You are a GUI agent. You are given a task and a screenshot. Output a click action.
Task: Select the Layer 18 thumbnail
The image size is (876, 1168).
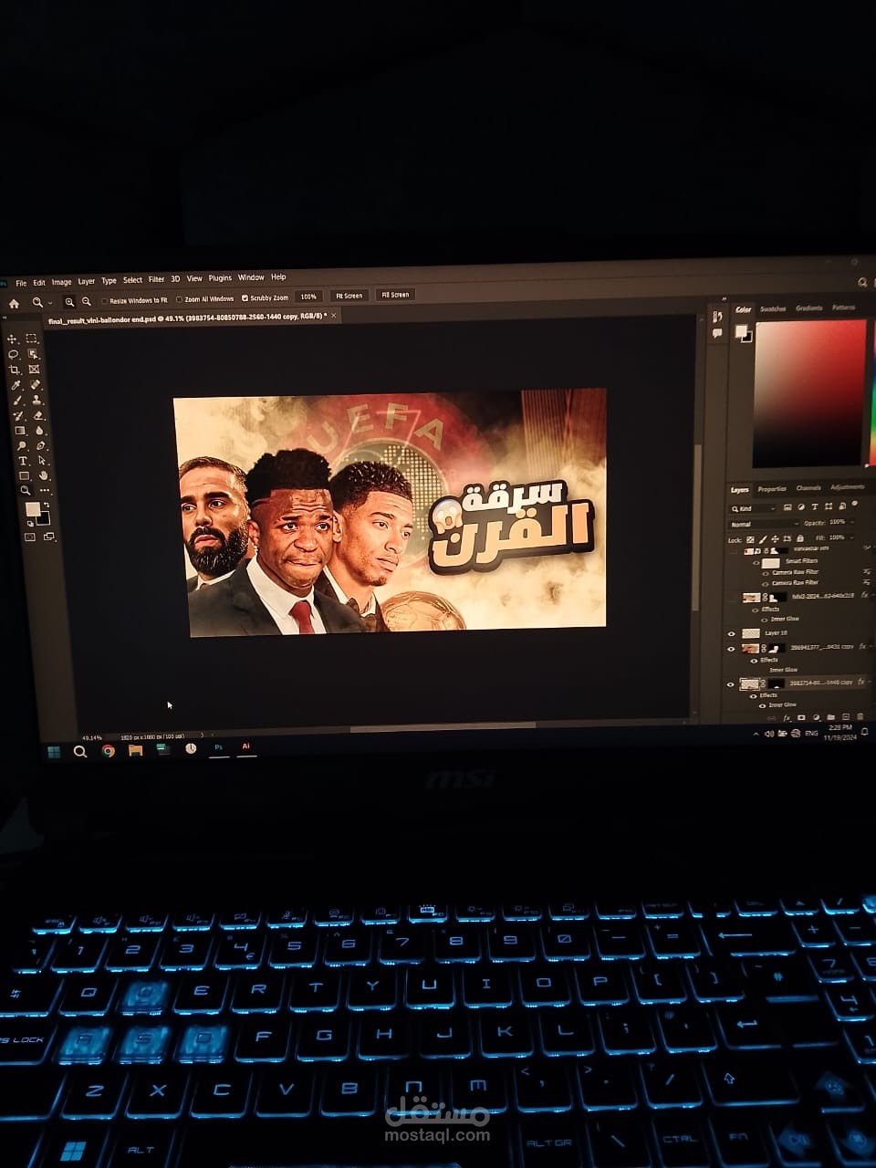pyautogui.click(x=751, y=633)
